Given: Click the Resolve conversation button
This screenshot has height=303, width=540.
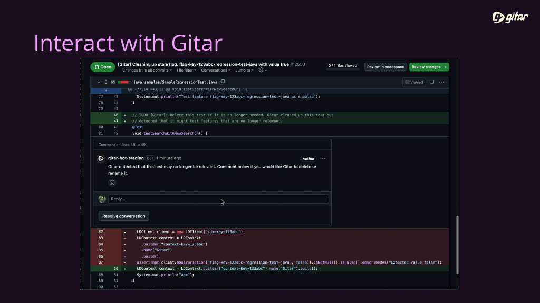Looking at the screenshot, I should [123, 216].
